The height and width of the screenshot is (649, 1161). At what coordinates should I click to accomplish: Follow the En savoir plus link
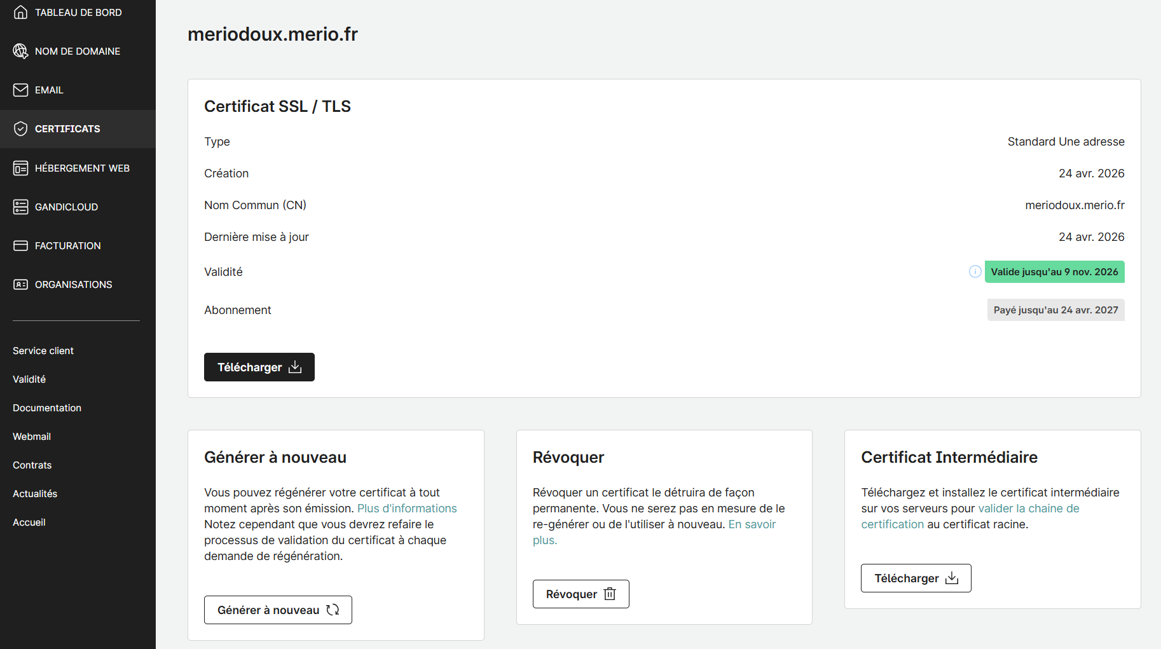tap(752, 524)
